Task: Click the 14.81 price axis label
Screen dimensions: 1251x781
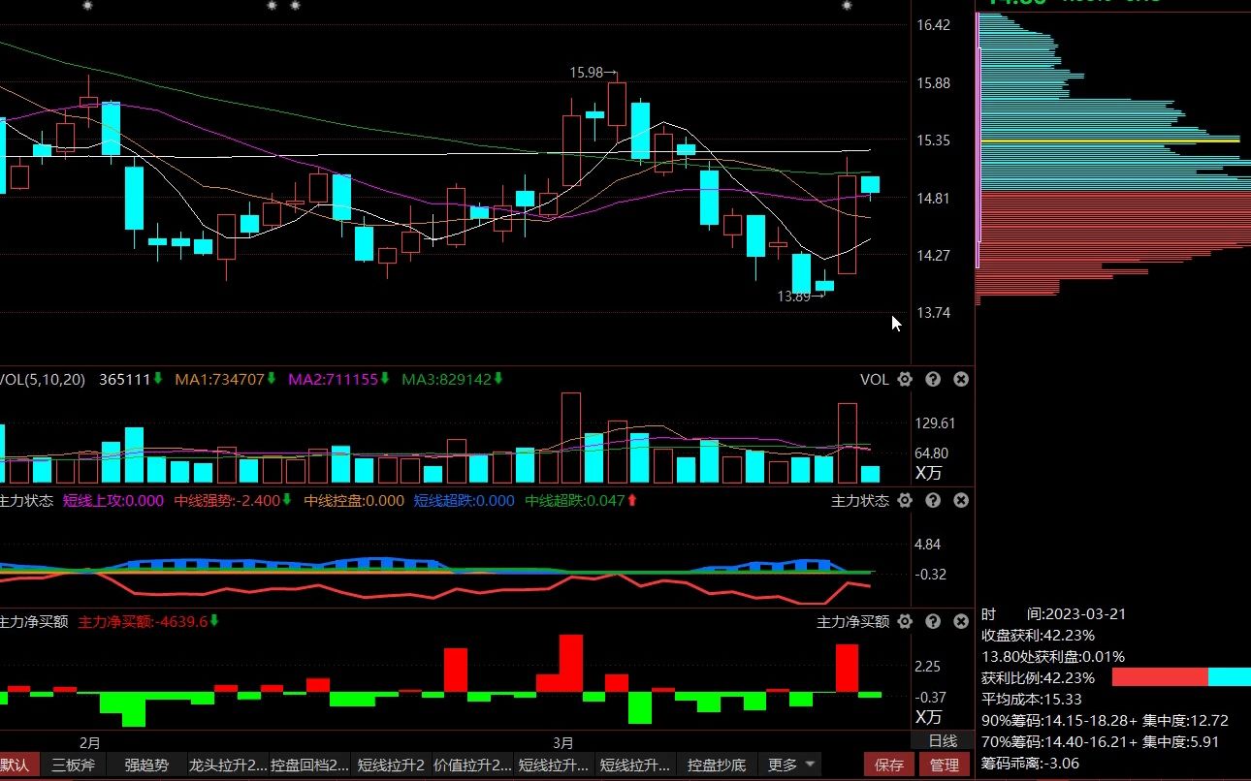Action: point(933,199)
